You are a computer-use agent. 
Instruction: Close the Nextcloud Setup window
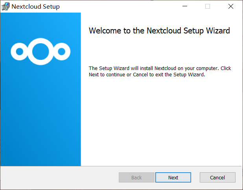tap(231, 7)
